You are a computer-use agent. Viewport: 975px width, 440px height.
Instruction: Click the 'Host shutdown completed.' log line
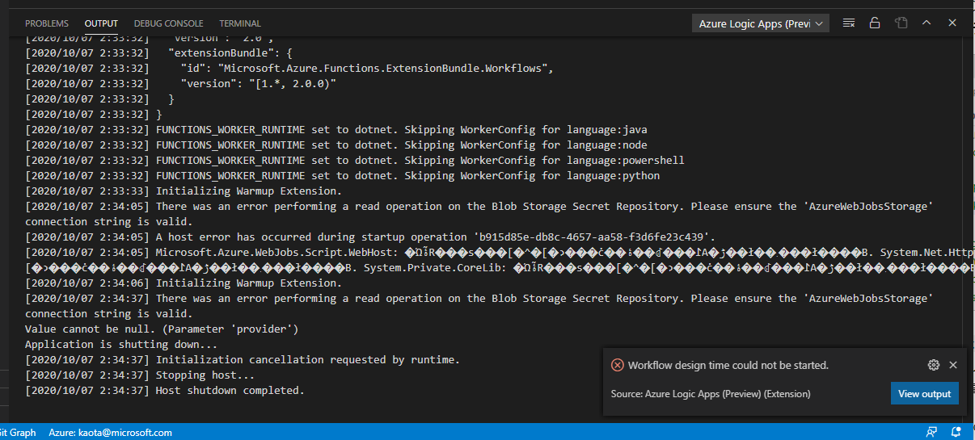pos(230,391)
